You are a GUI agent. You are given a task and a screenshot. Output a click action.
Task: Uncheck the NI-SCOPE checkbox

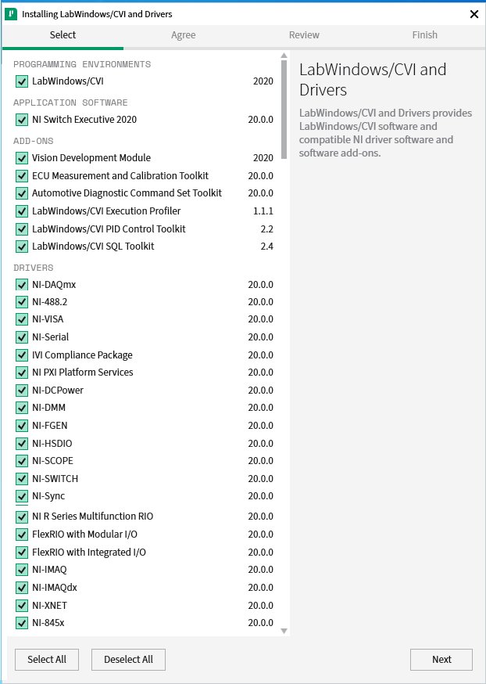[21, 461]
